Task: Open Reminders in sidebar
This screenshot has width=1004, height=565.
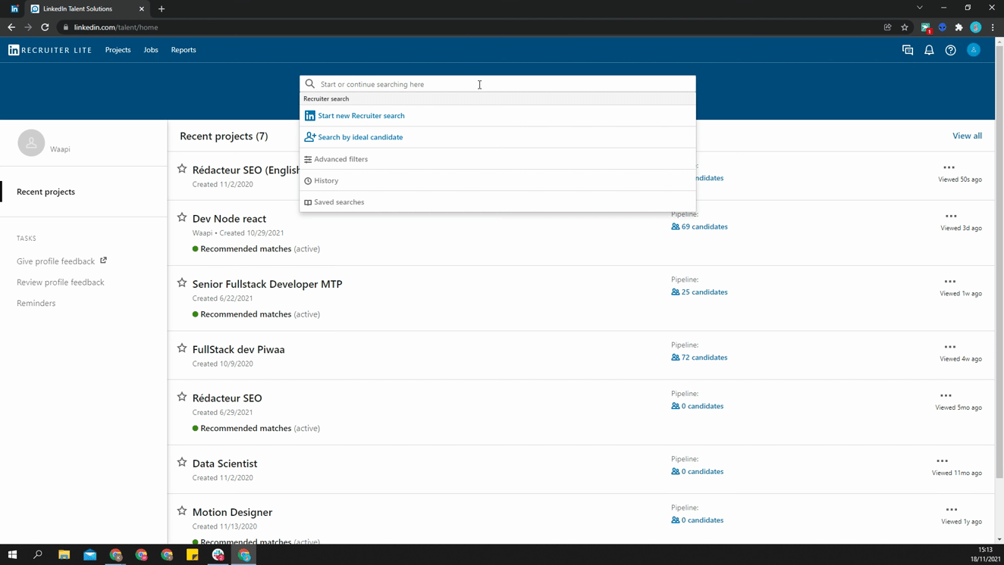Action: 36,303
